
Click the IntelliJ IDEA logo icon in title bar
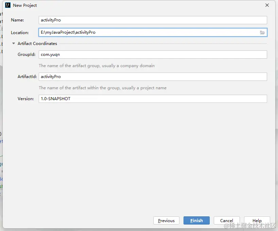(7, 5)
